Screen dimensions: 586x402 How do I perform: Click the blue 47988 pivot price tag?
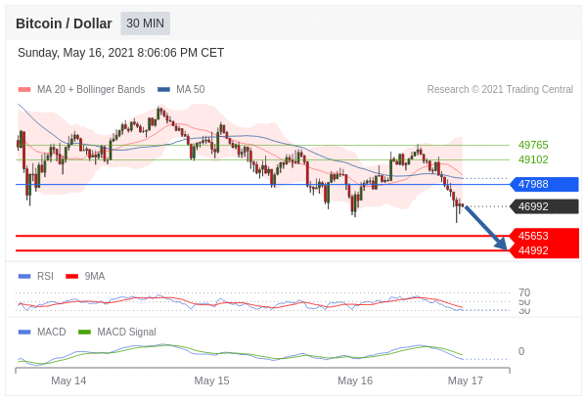click(x=545, y=184)
